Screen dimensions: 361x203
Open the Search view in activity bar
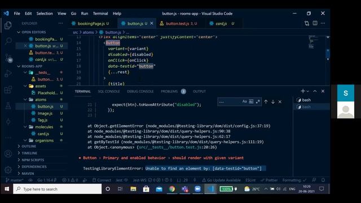point(8,41)
